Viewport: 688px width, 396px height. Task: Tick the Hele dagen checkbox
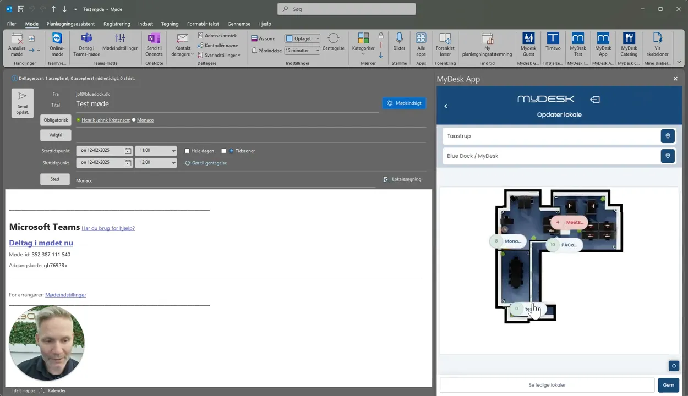coord(187,151)
